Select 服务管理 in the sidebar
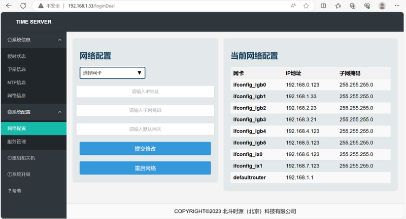 [x=17, y=142]
